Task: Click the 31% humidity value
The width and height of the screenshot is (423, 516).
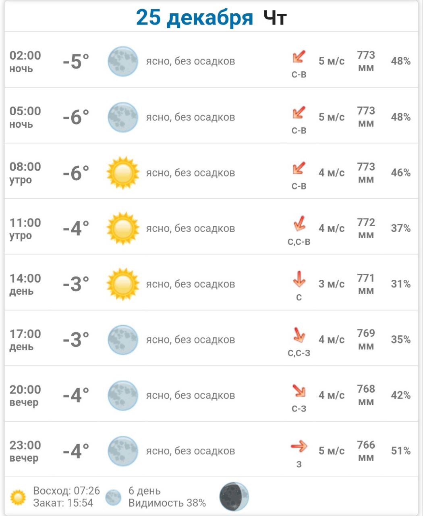Action: 400,284
